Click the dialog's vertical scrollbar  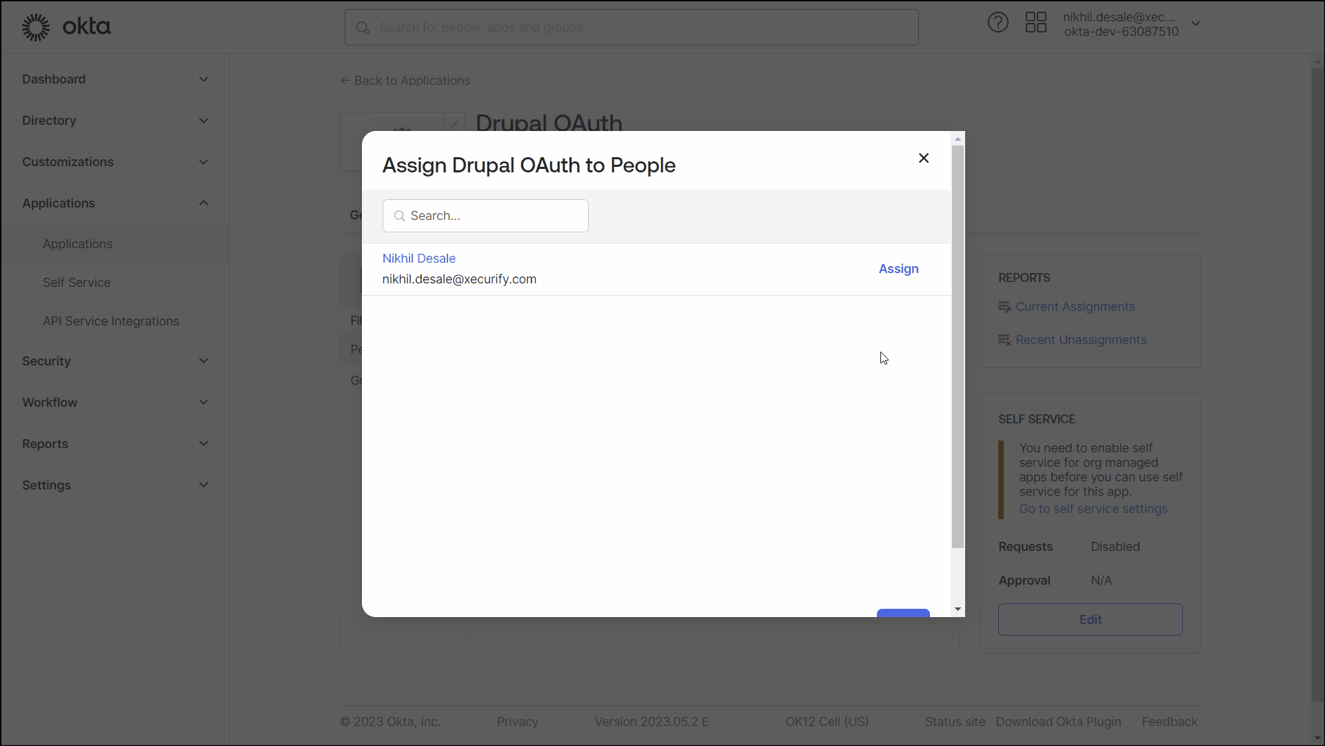(x=958, y=345)
